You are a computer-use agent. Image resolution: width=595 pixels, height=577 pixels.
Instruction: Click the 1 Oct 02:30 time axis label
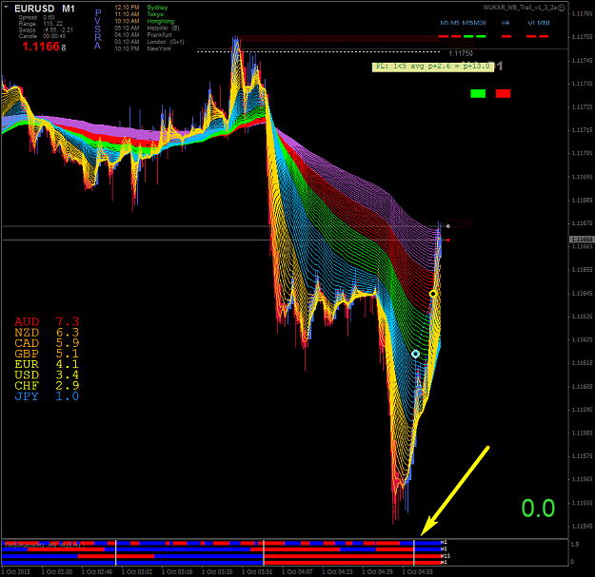pyautogui.click(x=57, y=571)
